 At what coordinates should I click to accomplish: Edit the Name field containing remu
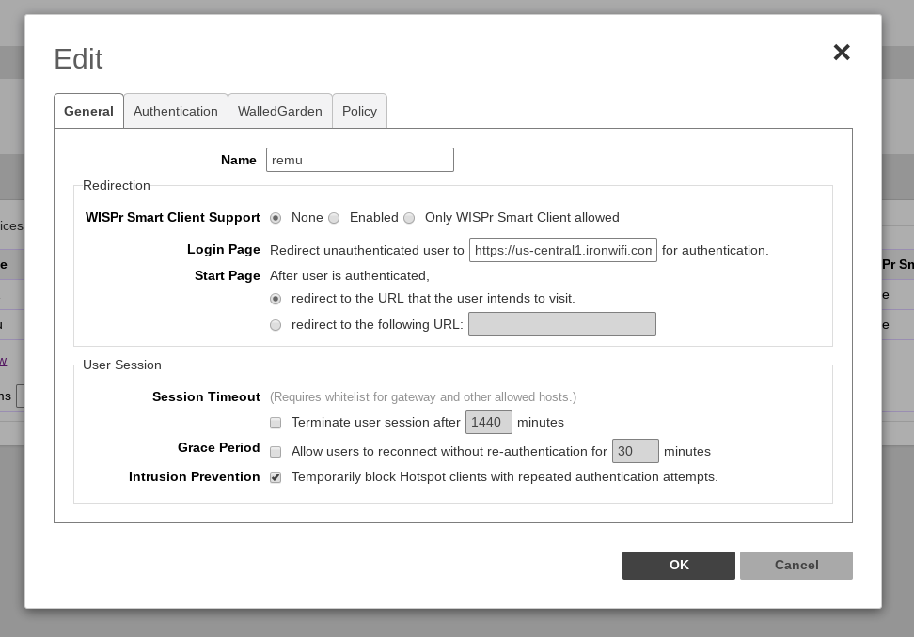tap(360, 160)
